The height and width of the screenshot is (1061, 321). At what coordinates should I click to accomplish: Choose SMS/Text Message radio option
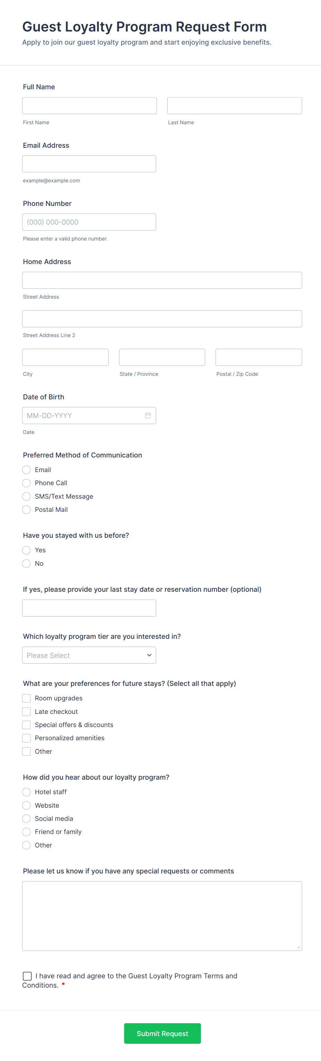pos(27,496)
